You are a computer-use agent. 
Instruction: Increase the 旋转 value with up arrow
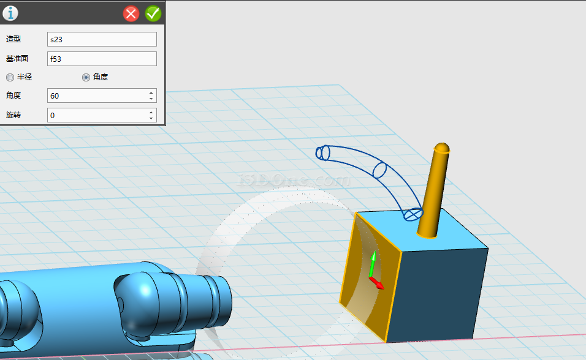click(x=151, y=113)
